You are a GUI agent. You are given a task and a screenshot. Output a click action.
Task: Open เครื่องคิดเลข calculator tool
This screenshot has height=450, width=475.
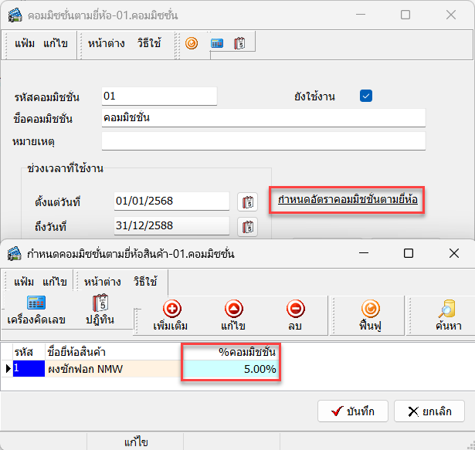point(36,310)
